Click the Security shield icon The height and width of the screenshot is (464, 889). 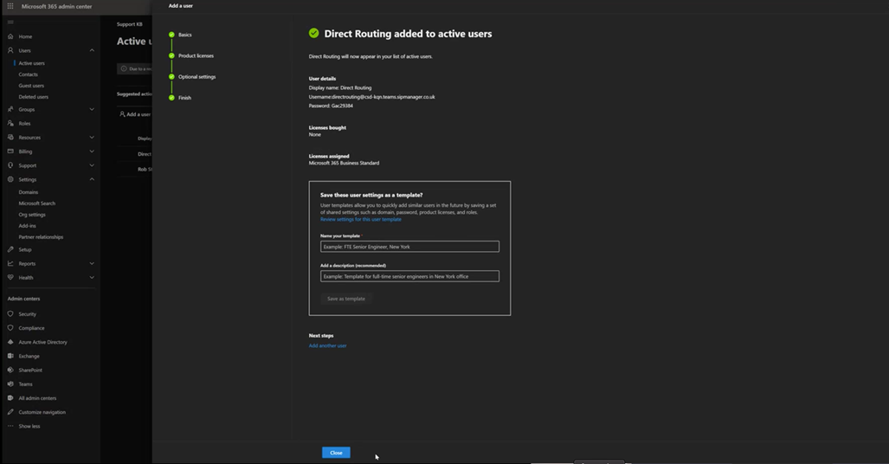[x=10, y=313]
